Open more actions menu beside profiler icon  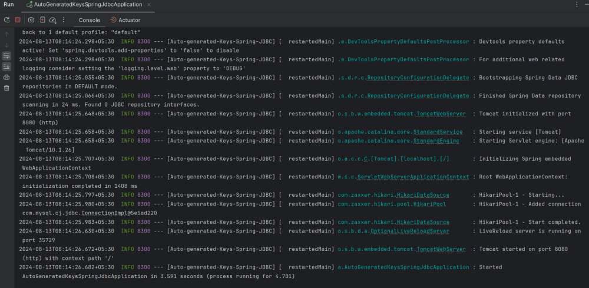63,19
